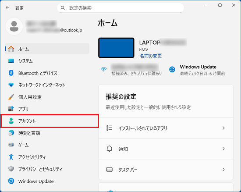Expand the 通知 row chevron

click(x=223, y=149)
